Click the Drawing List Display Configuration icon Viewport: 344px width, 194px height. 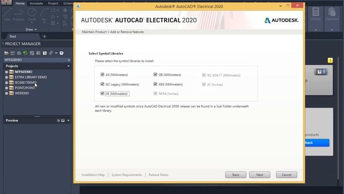click(45, 53)
